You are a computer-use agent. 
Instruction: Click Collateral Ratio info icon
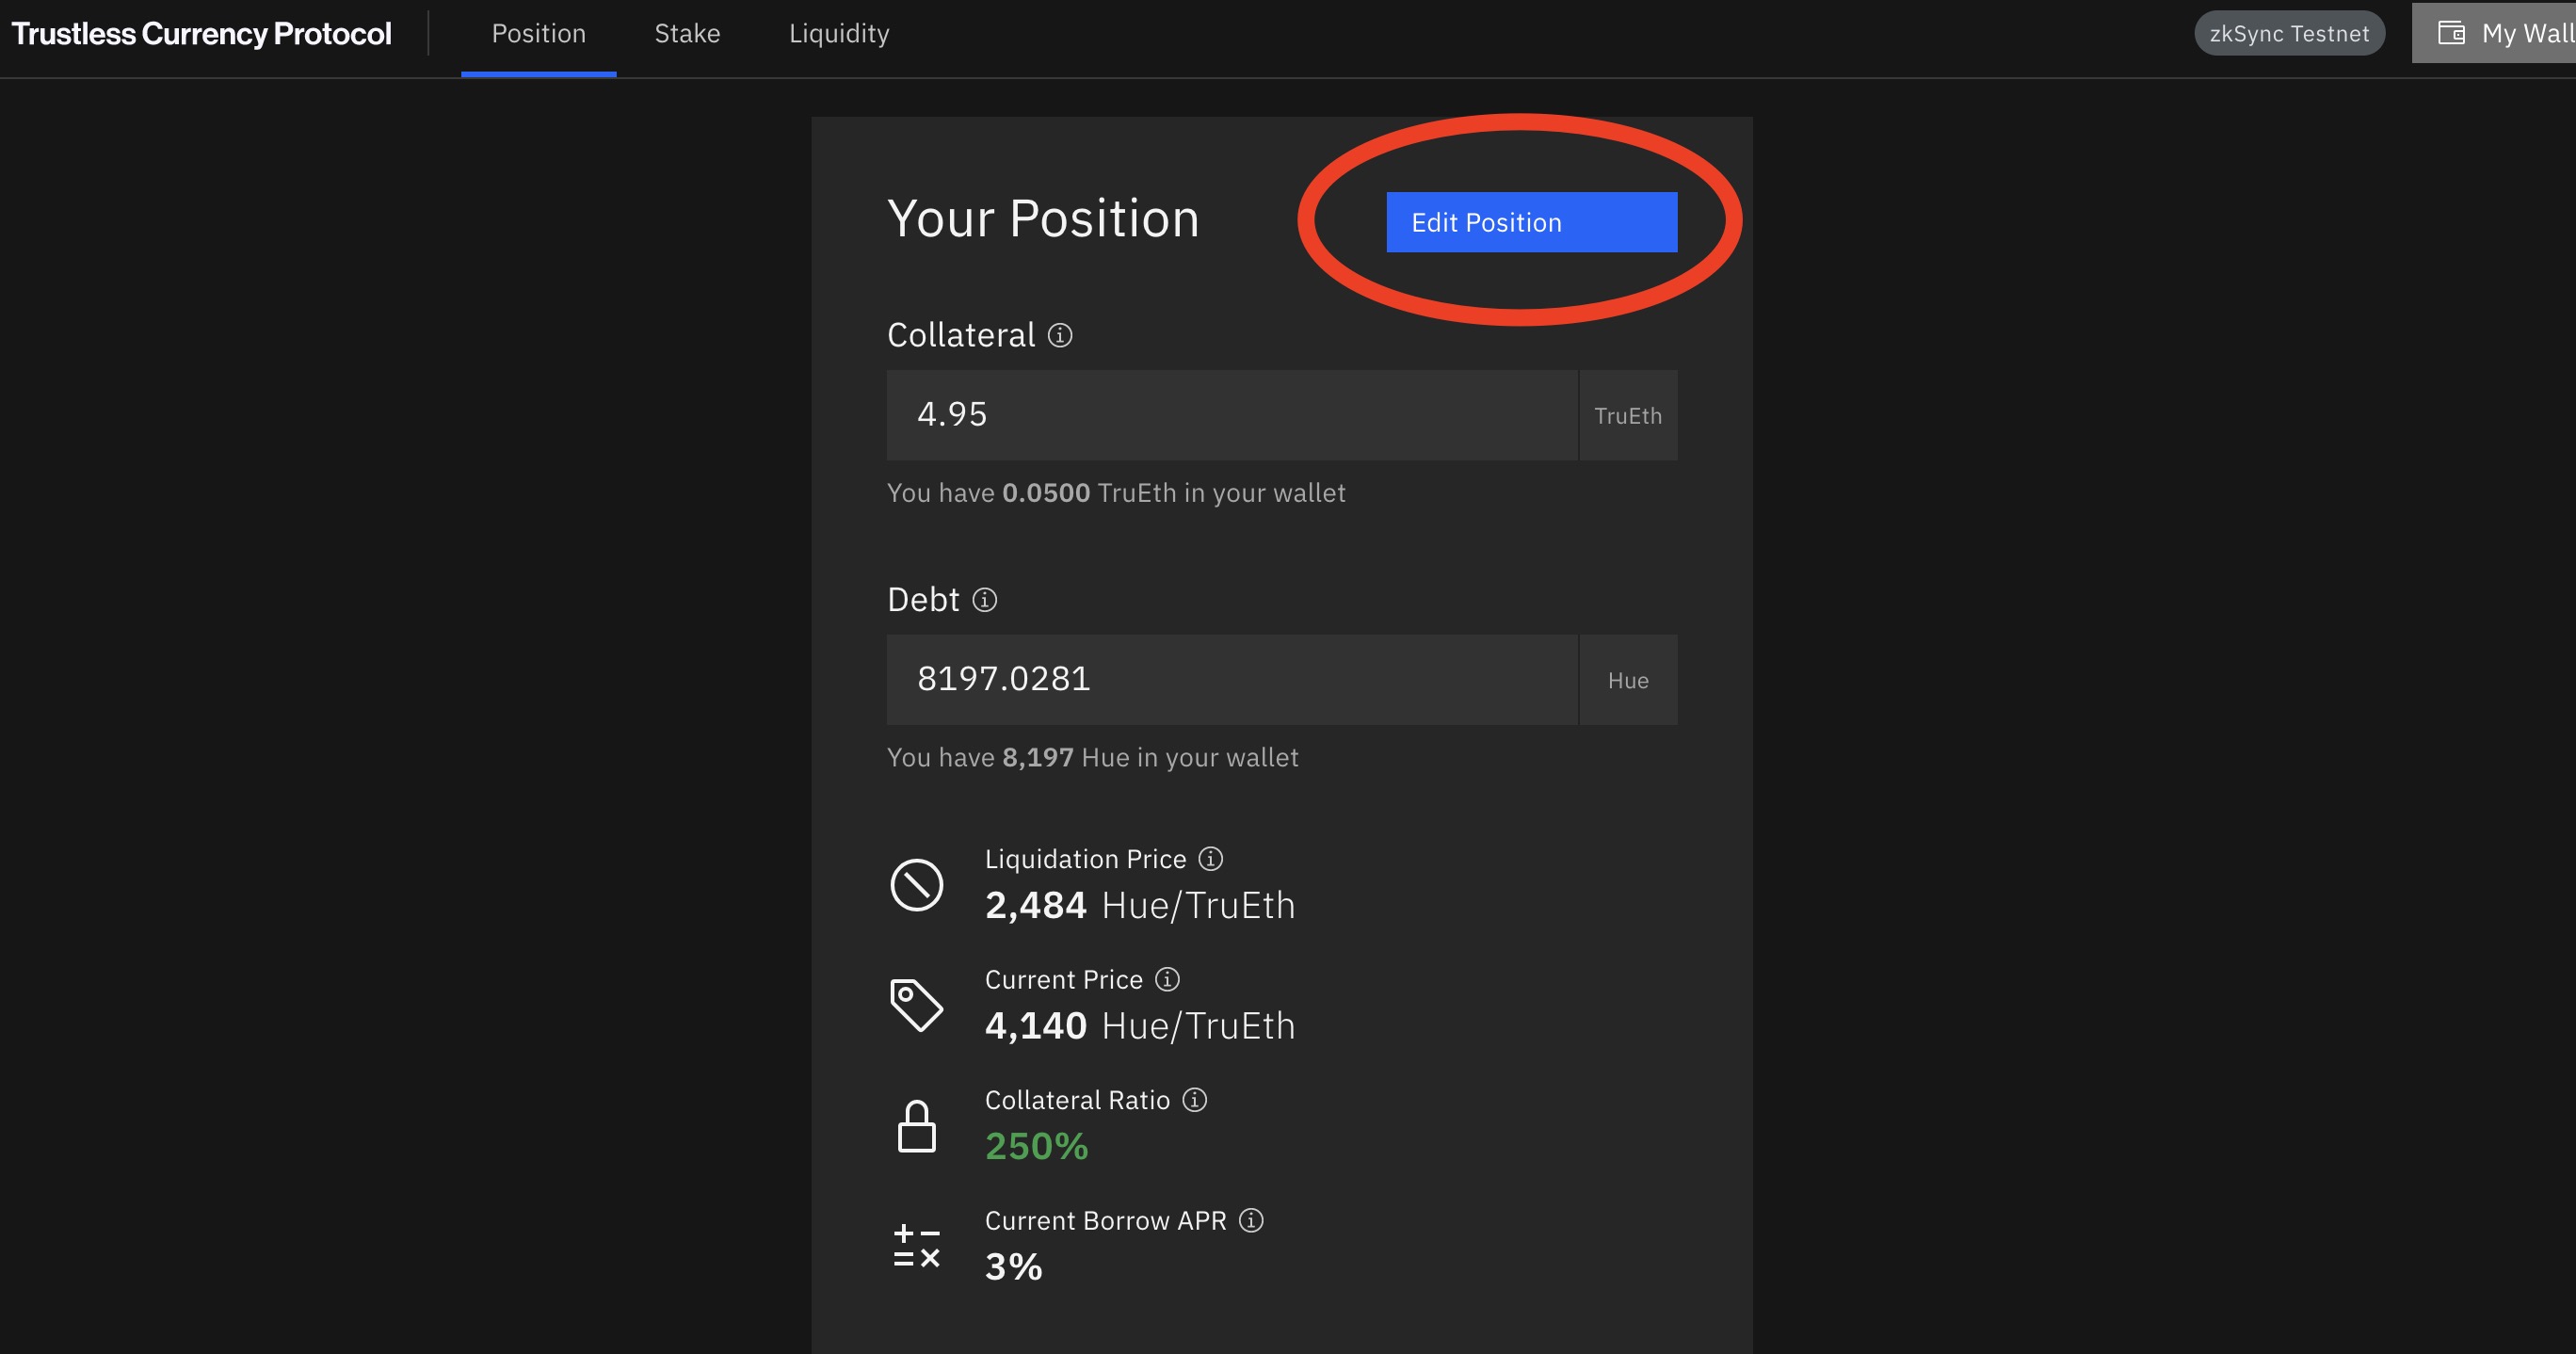(1194, 1100)
